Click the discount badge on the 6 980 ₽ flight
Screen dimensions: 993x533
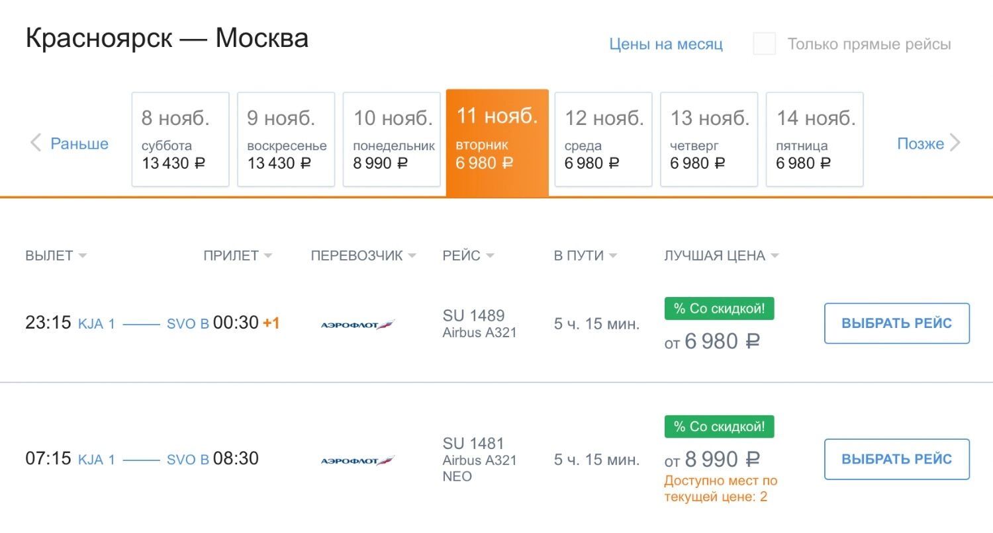click(719, 309)
